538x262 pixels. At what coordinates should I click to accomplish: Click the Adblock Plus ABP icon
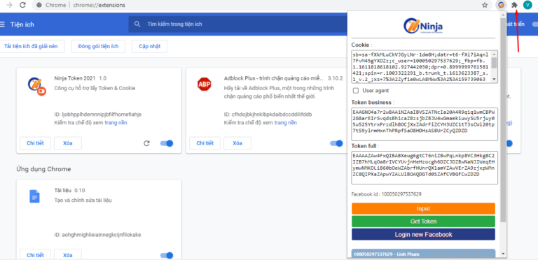pos(204,84)
